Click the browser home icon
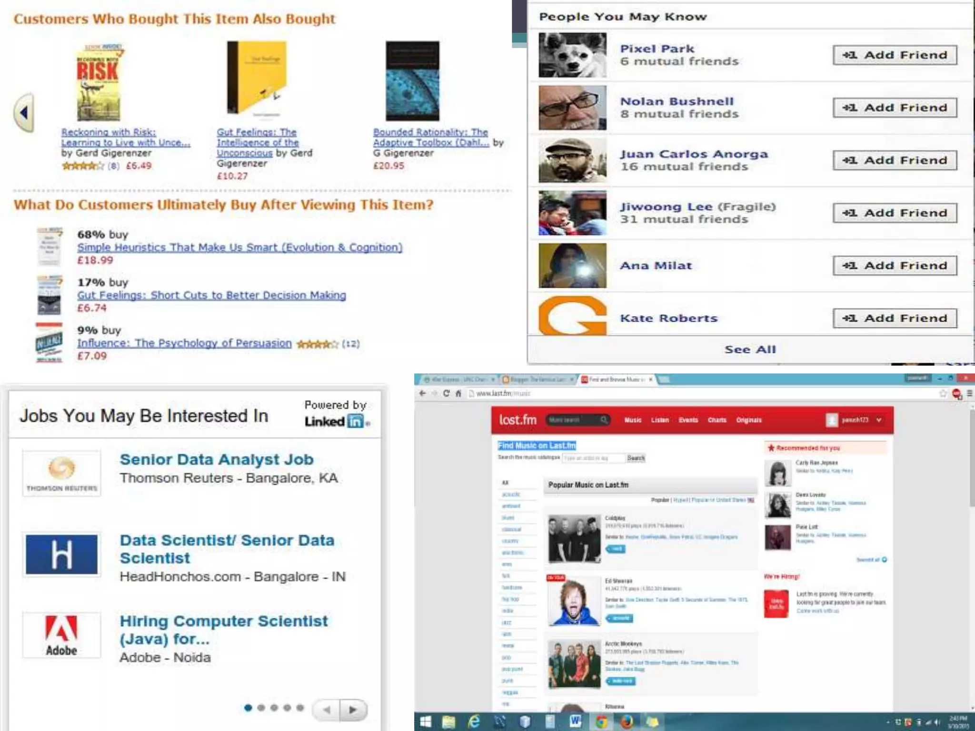The image size is (975, 731). pos(458,393)
